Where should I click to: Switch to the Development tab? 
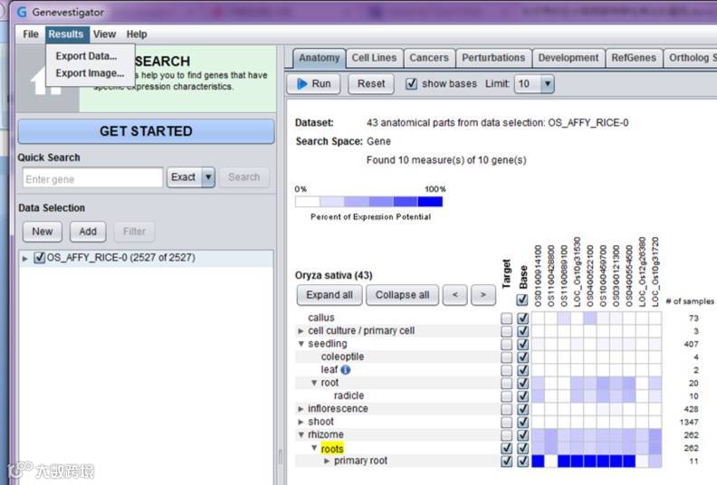568,58
